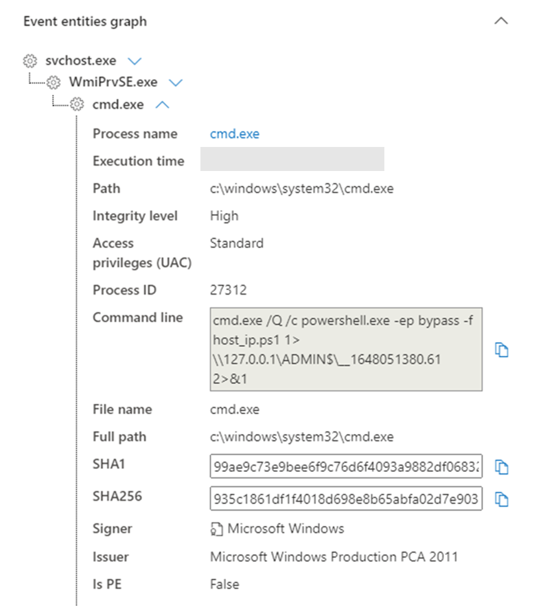Image resolution: width=545 pixels, height=616 pixels.
Task: Copy the SHA1 hash with its copy icon
Action: pos(502,466)
